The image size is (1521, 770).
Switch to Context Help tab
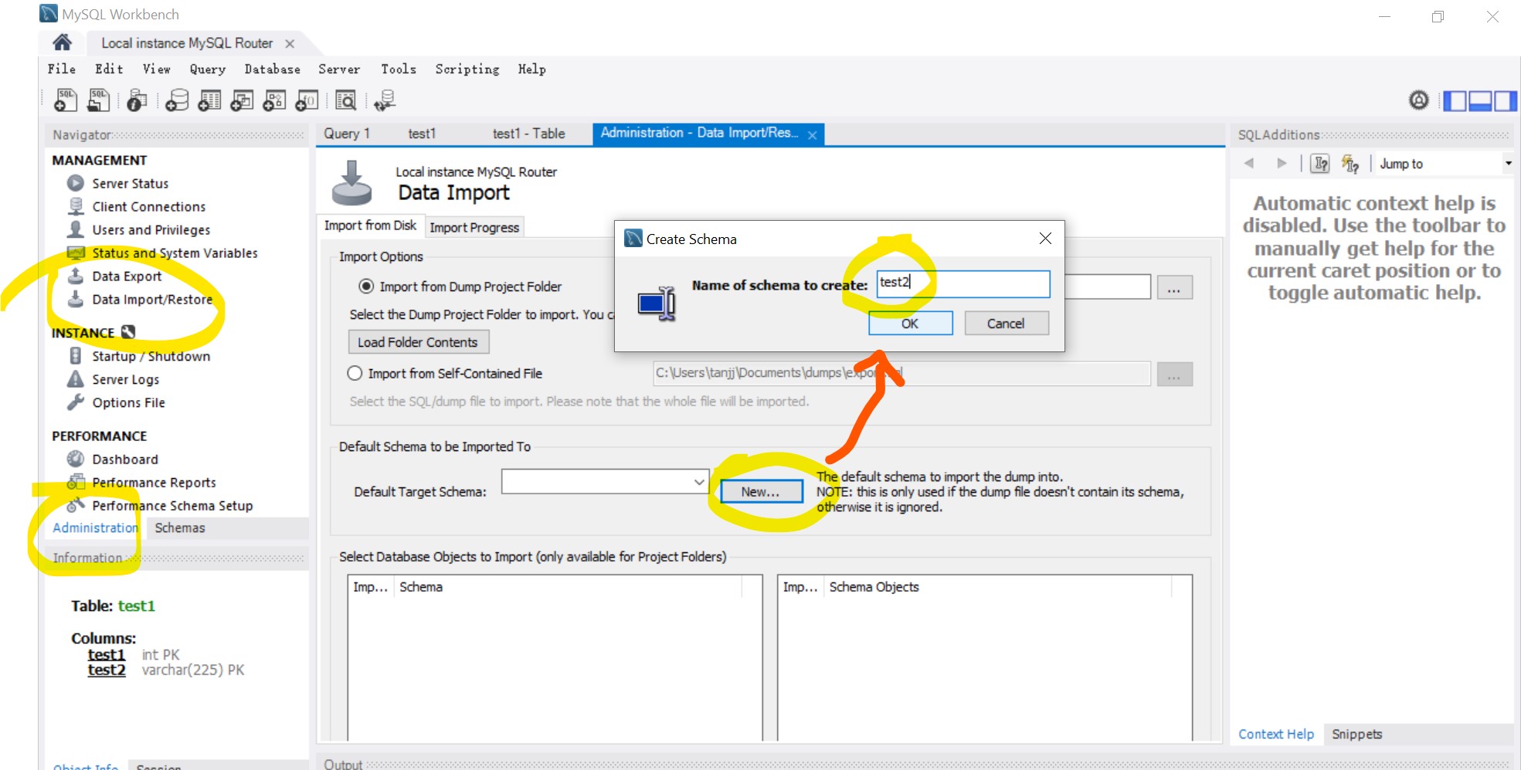[x=1276, y=734]
